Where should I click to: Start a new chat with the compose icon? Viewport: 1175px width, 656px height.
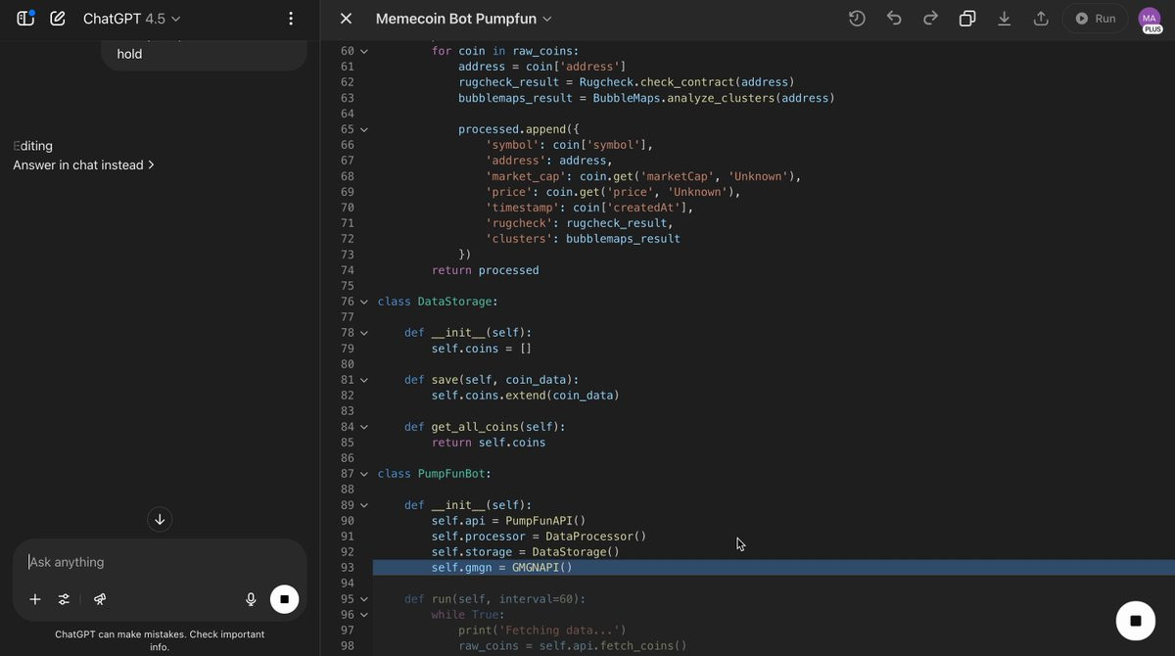point(58,19)
